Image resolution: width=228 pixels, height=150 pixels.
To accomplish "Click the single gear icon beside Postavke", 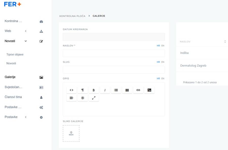I will 41,117.
